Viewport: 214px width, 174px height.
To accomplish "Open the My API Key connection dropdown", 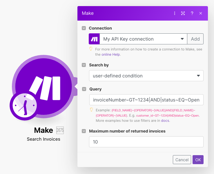I will pyautogui.click(x=143, y=39).
